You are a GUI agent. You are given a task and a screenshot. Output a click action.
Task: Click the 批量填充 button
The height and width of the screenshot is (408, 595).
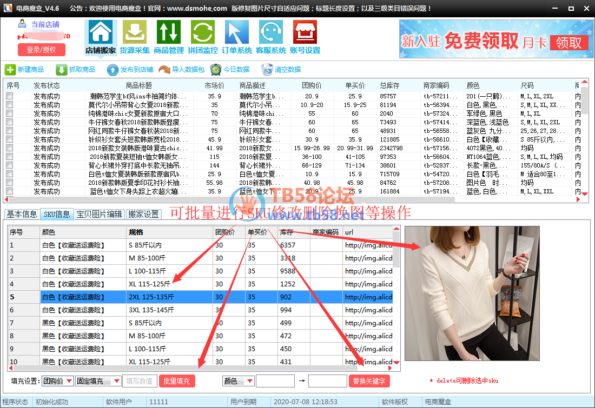point(177,381)
